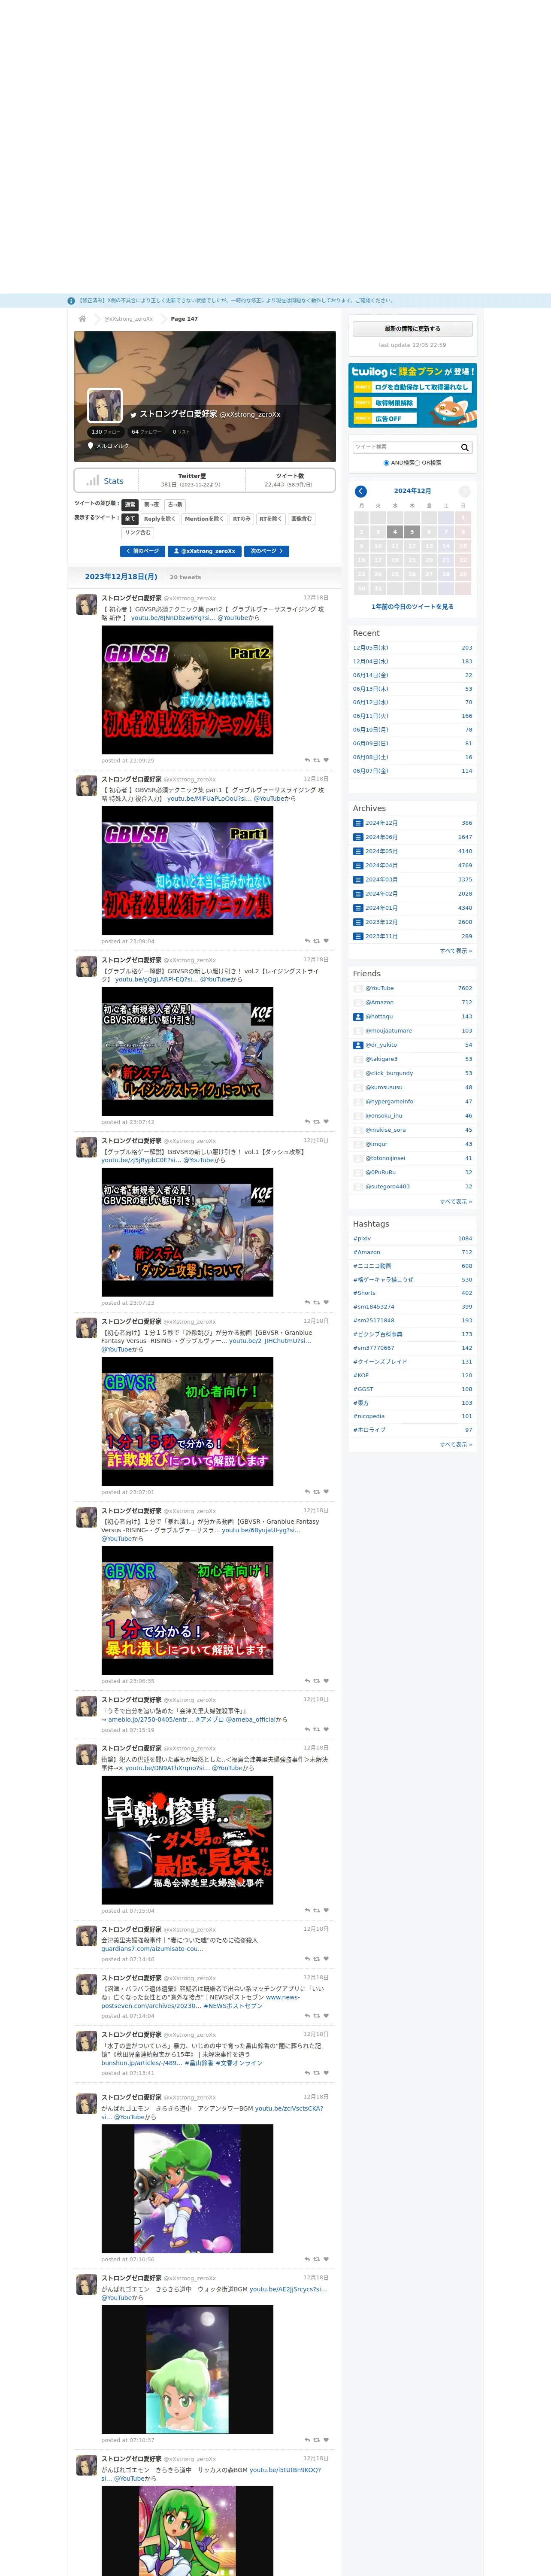Open 早朝の惨事 video thumbnail
This screenshot has height=2576, width=551.
click(187, 1840)
